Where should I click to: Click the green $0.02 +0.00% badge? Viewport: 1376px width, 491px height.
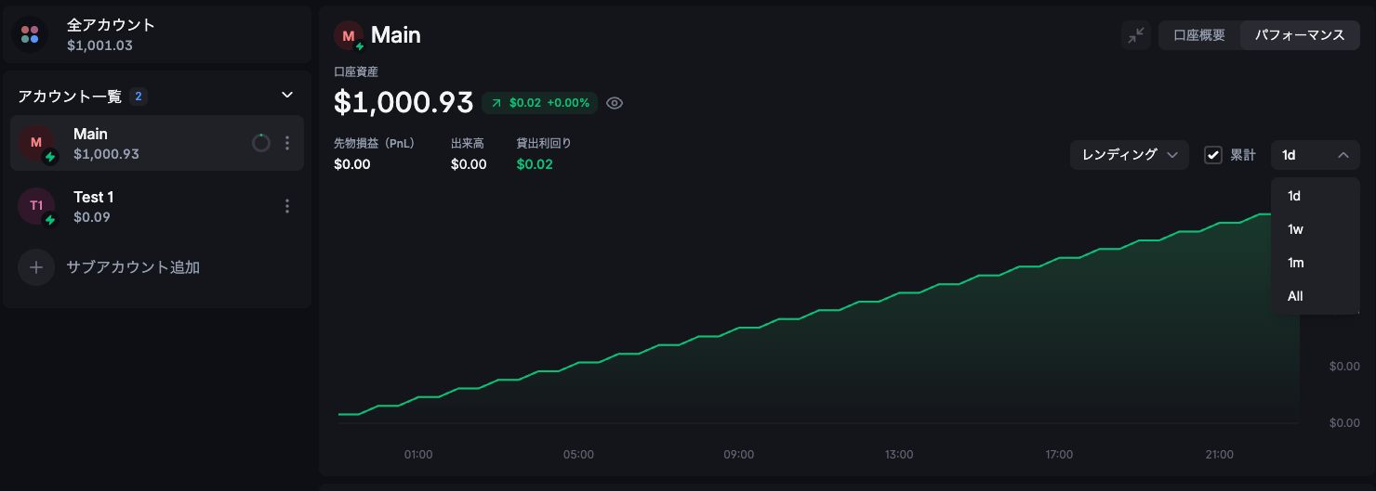click(540, 103)
